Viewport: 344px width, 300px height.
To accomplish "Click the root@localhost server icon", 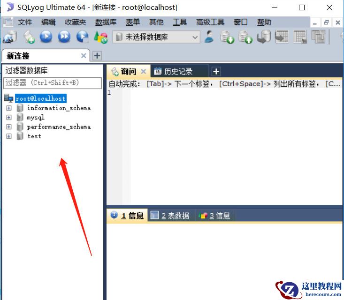I will click(x=8, y=98).
